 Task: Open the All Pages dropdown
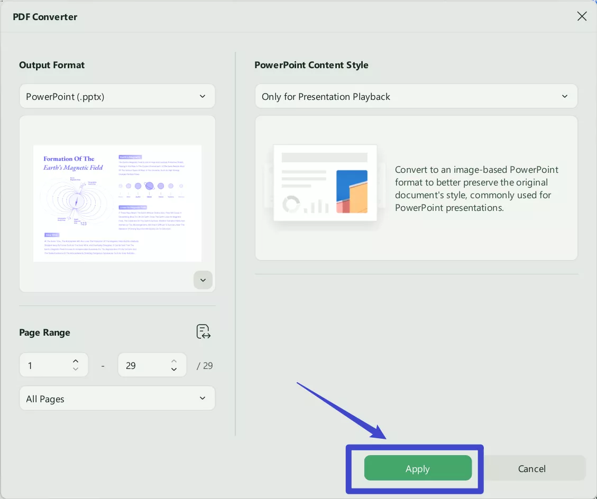click(x=117, y=398)
